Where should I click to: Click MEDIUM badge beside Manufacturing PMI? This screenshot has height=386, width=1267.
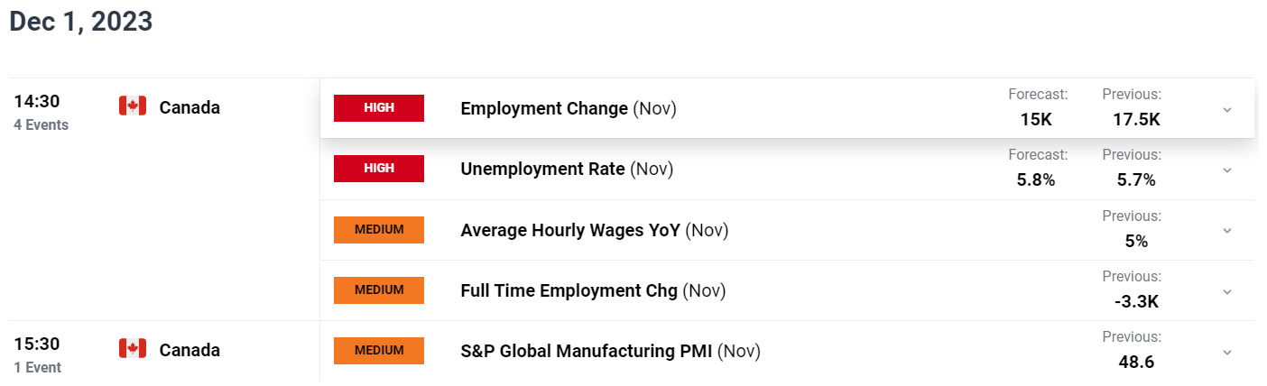(x=379, y=350)
